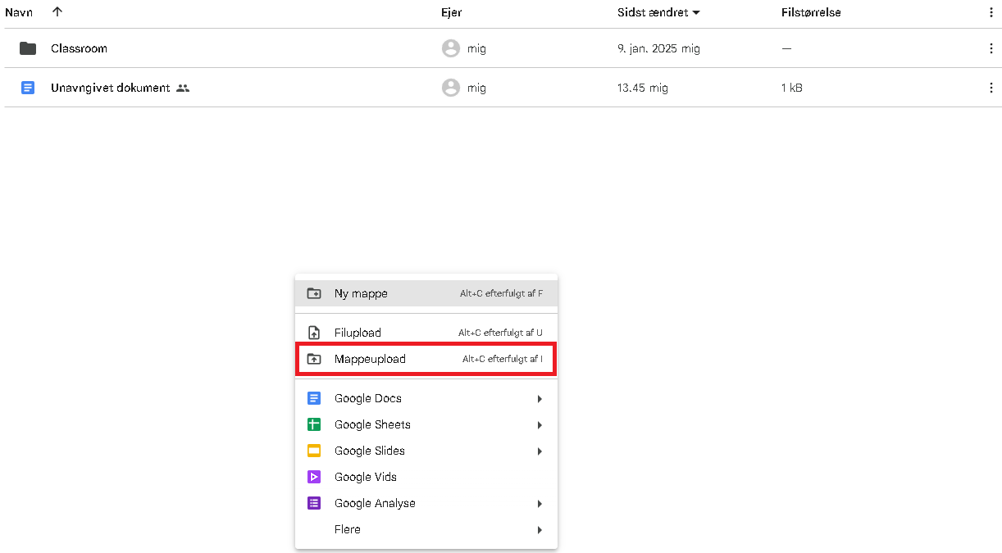
Task: Click the Unavngivet dokument file icon
Action: pos(28,88)
